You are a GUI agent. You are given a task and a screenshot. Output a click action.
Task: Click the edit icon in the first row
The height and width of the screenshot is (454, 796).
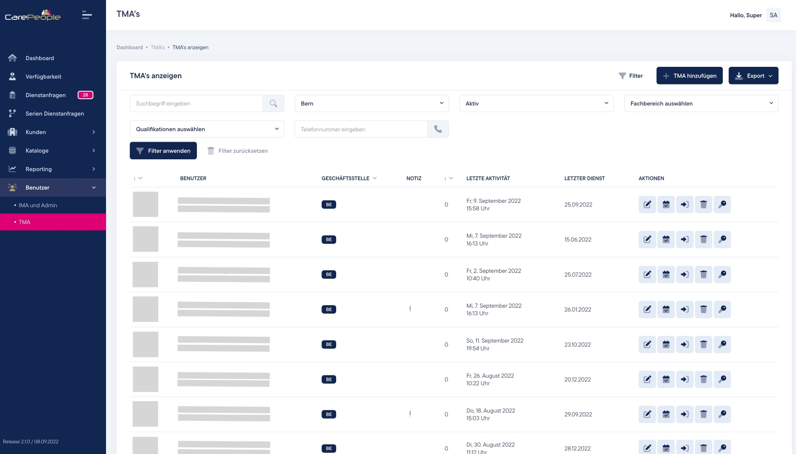pyautogui.click(x=647, y=205)
